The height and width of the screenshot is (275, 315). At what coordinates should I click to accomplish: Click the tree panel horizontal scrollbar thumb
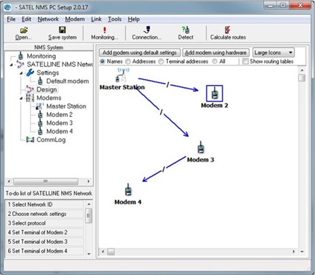point(45,181)
